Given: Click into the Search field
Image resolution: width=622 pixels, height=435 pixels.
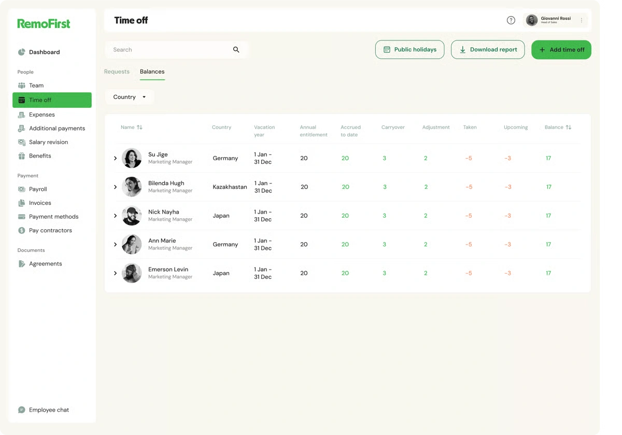Looking at the screenshot, I should [176, 50].
